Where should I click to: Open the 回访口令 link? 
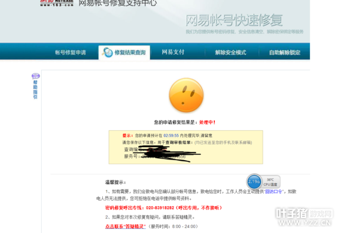[273, 191]
